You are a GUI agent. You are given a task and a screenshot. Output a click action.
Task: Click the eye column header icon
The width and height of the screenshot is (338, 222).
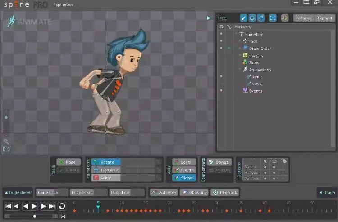click(x=221, y=27)
